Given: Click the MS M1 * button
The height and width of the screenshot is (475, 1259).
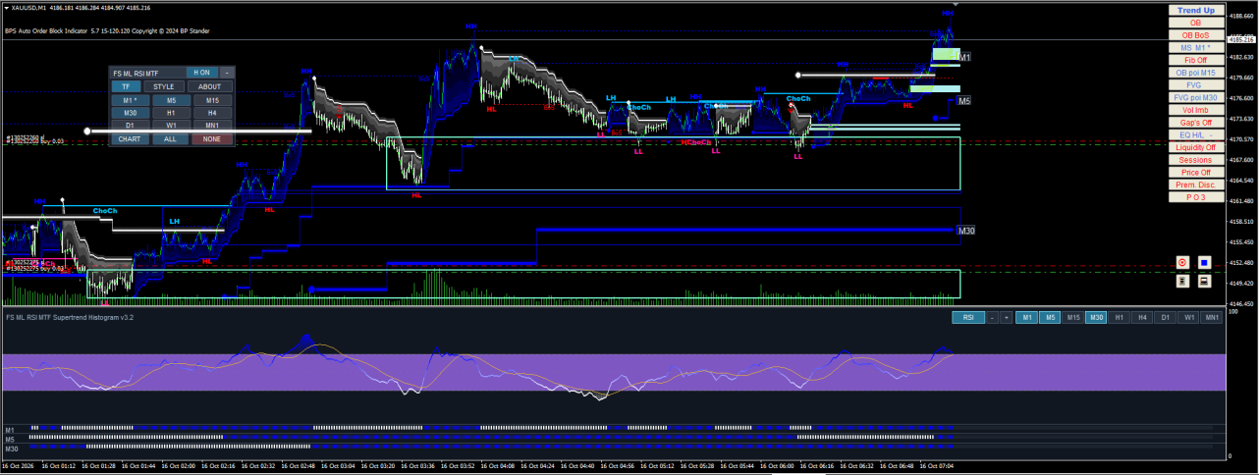Looking at the screenshot, I should (x=1195, y=47).
